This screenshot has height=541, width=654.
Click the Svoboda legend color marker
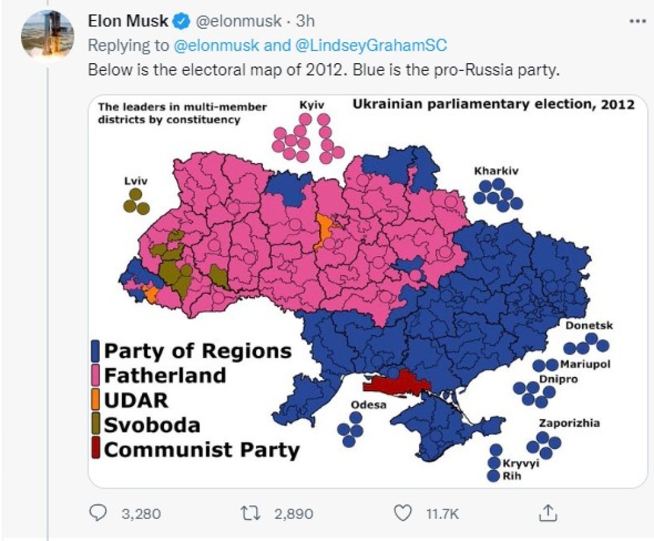(x=96, y=423)
